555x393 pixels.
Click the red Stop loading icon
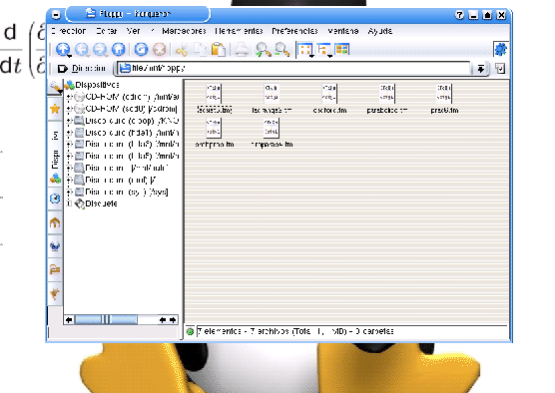pos(160,49)
